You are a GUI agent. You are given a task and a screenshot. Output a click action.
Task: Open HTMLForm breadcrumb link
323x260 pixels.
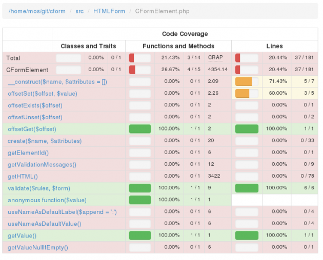tap(109, 11)
